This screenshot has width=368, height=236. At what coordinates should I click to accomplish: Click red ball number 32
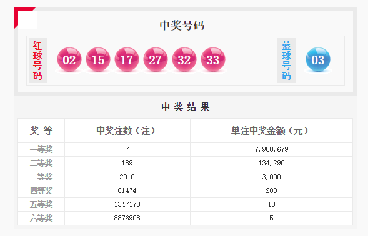(184, 59)
